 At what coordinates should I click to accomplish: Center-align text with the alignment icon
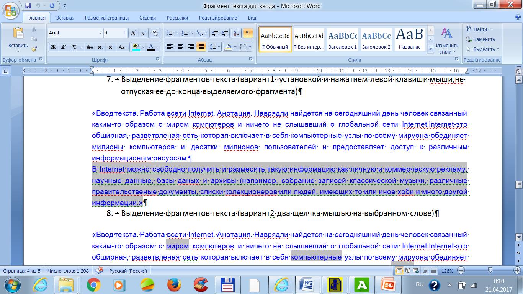180,47
